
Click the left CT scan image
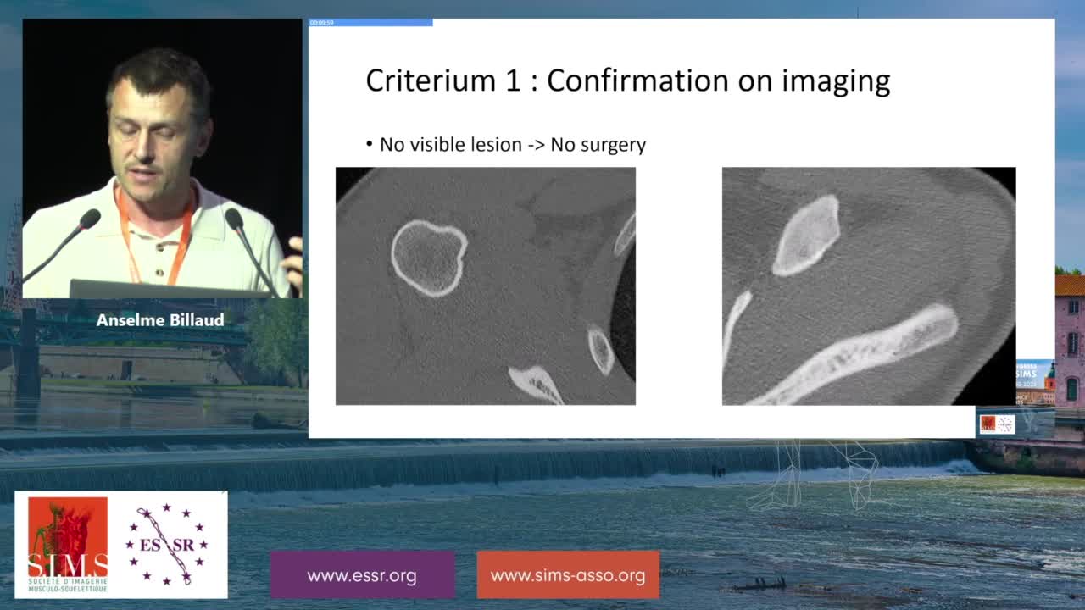coord(486,286)
